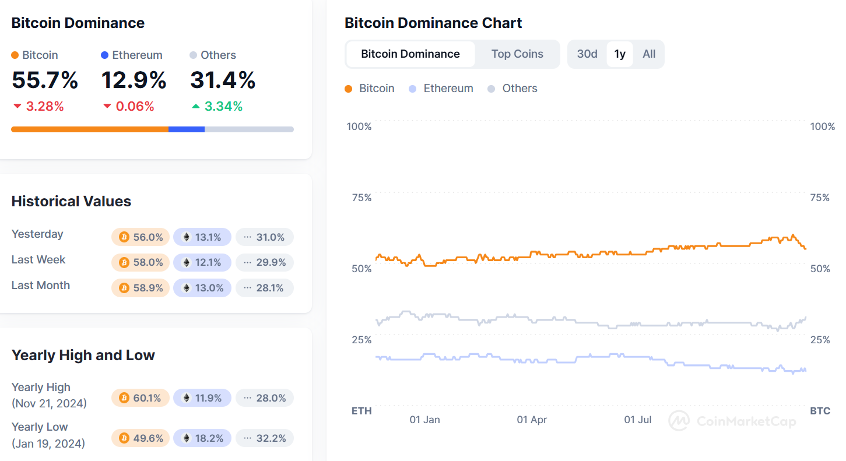Click Others ellipsis icon in Last Month row

[247, 288]
